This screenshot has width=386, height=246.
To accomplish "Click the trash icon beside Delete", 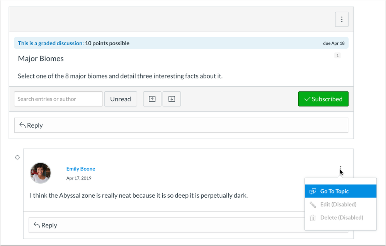I will (313, 218).
